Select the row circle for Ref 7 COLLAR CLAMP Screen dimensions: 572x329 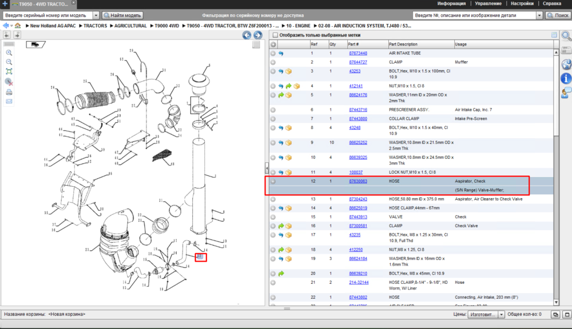click(273, 119)
